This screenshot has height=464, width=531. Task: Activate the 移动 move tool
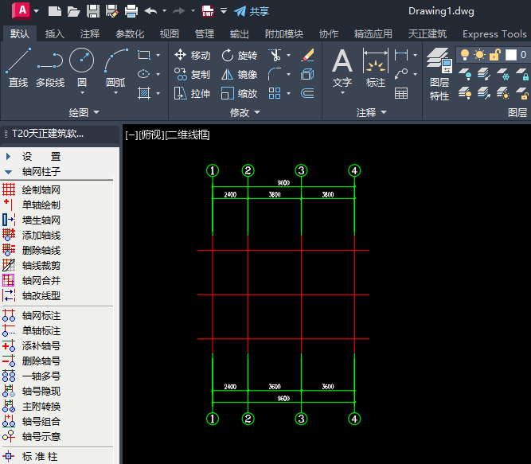click(192, 55)
